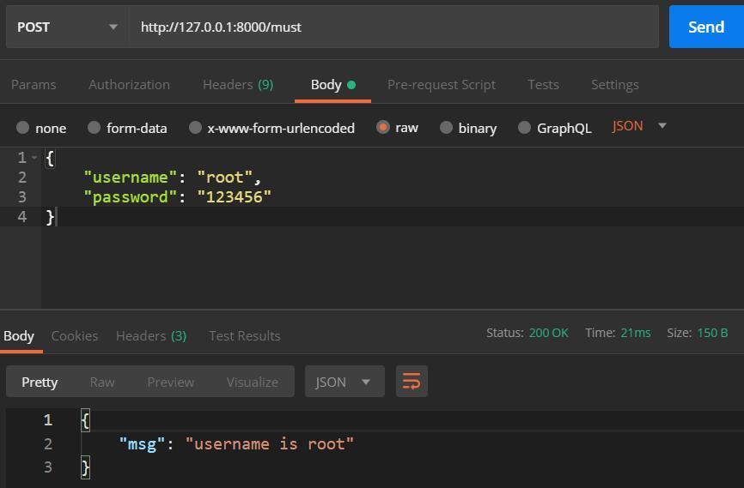The image size is (744, 488).
Task: Place cursor after closing brace on line 4
Action: point(57,217)
